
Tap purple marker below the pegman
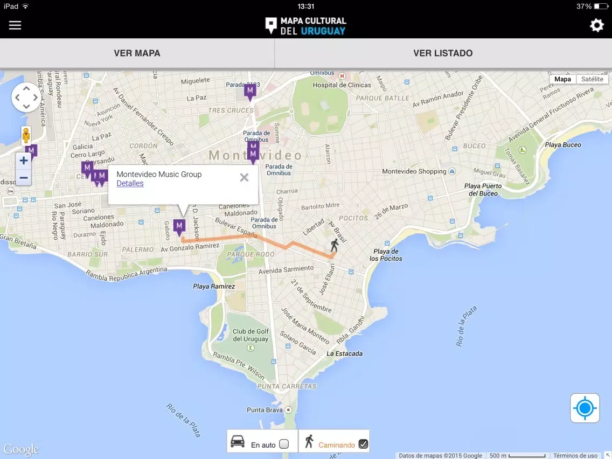[x=31, y=151]
